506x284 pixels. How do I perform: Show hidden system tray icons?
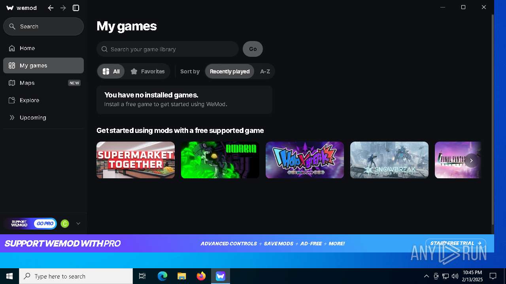pyautogui.click(x=426, y=276)
